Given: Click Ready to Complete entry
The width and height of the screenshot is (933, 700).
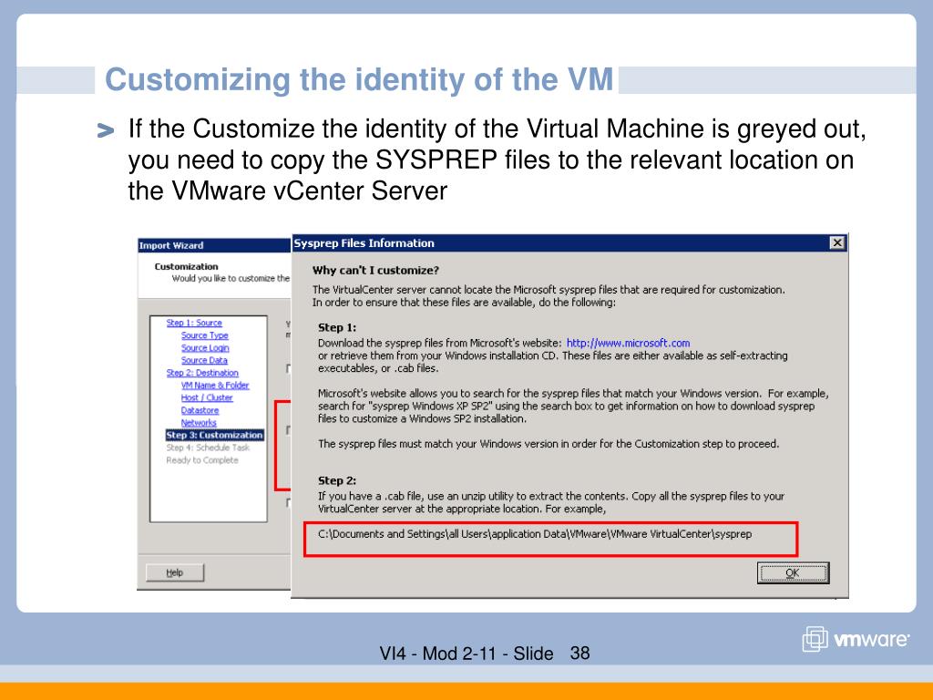Looking at the screenshot, I should tap(201, 460).
